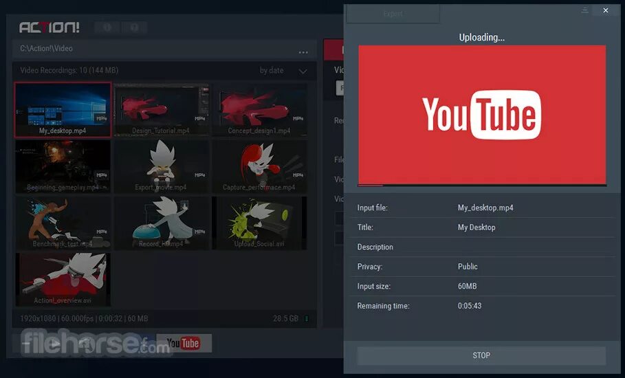Viewport: 625px width, 378px height.
Task: Select the My_desktop.mp4 recording thumbnail
Action: click(x=63, y=109)
